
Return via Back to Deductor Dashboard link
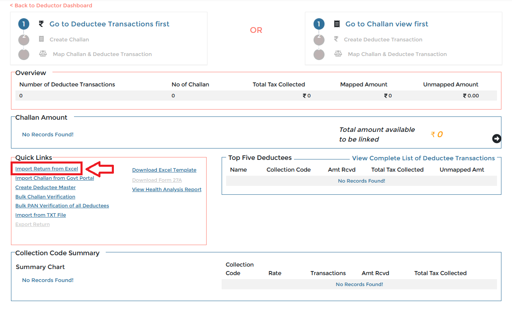coord(51,6)
